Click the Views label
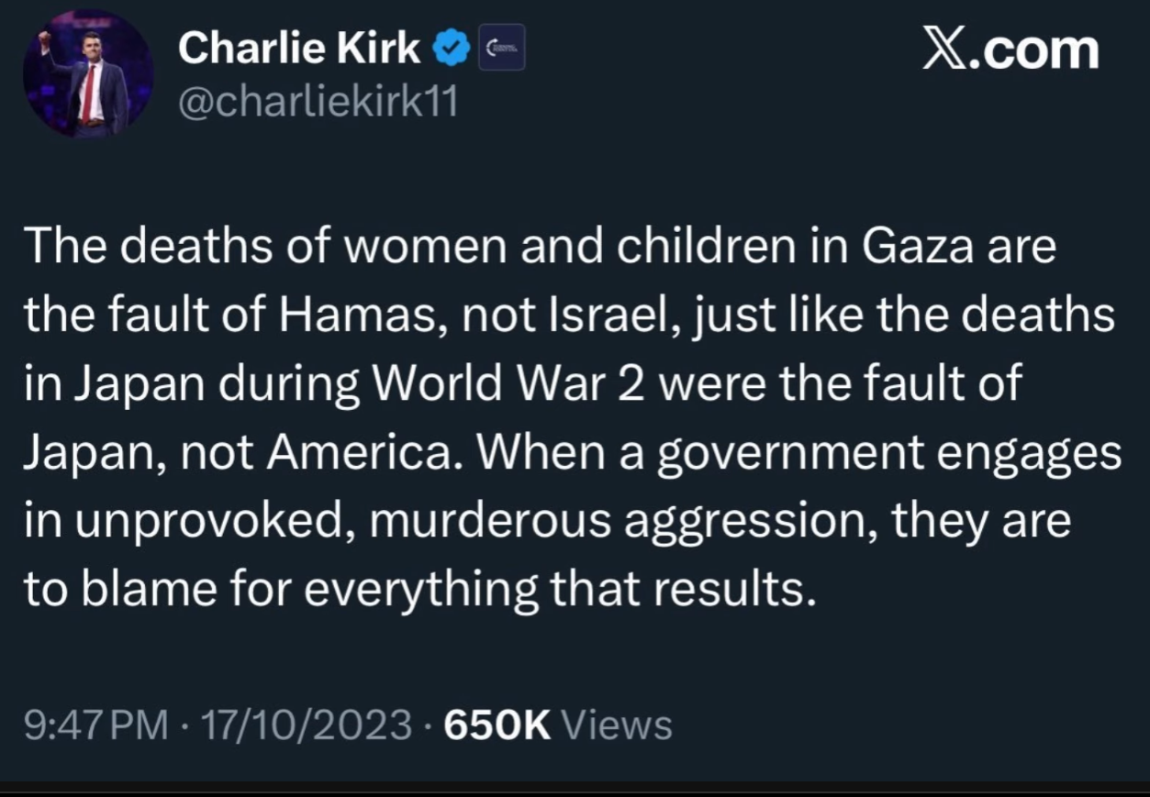1150x797 pixels. (617, 725)
